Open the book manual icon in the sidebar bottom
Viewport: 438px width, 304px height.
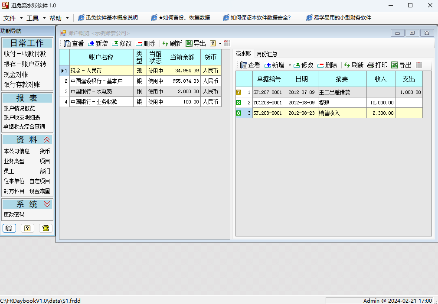[x=9, y=228]
